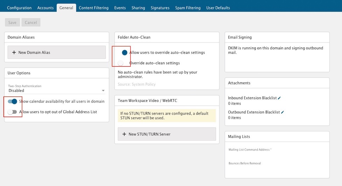The width and height of the screenshot is (342, 186).
Task: Add a New Domain Alias
Action: pos(56,52)
